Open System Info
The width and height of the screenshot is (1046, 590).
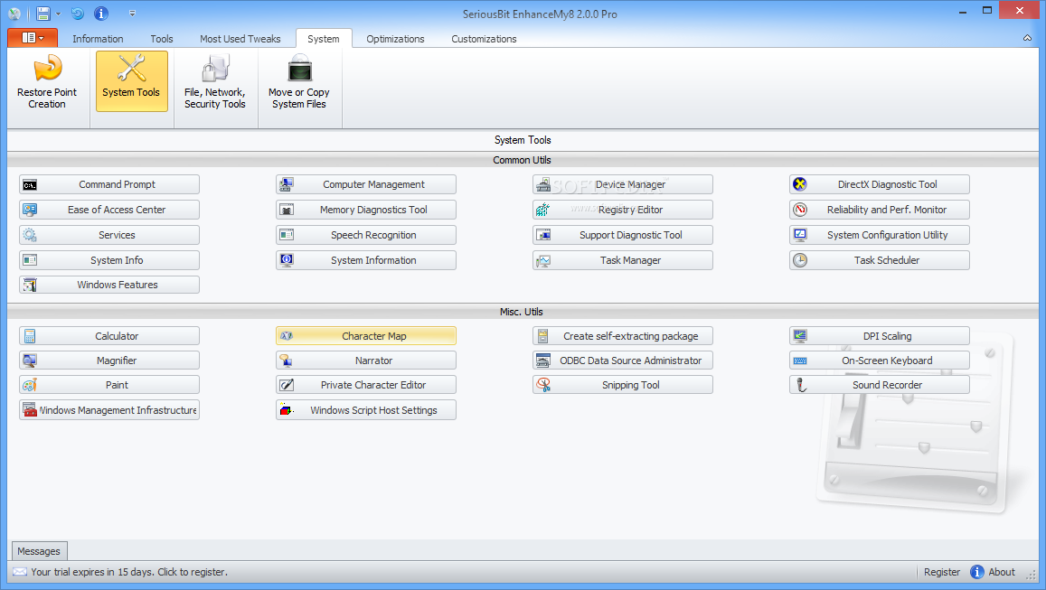tap(109, 260)
